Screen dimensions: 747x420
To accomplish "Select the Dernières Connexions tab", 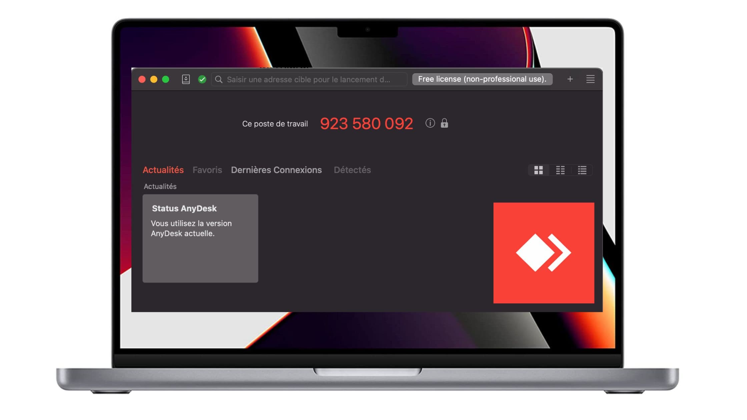I will (276, 170).
